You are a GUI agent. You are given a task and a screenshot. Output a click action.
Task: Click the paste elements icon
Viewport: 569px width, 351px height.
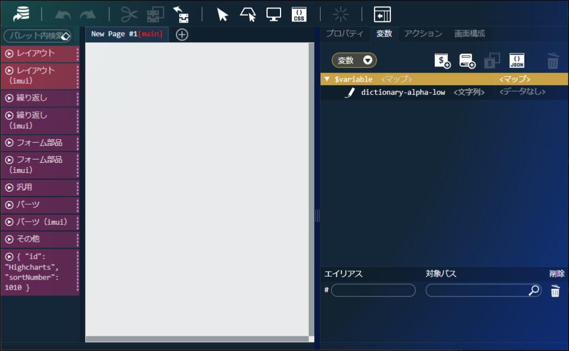point(181,15)
